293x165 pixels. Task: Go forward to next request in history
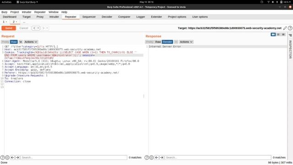coord(43,28)
